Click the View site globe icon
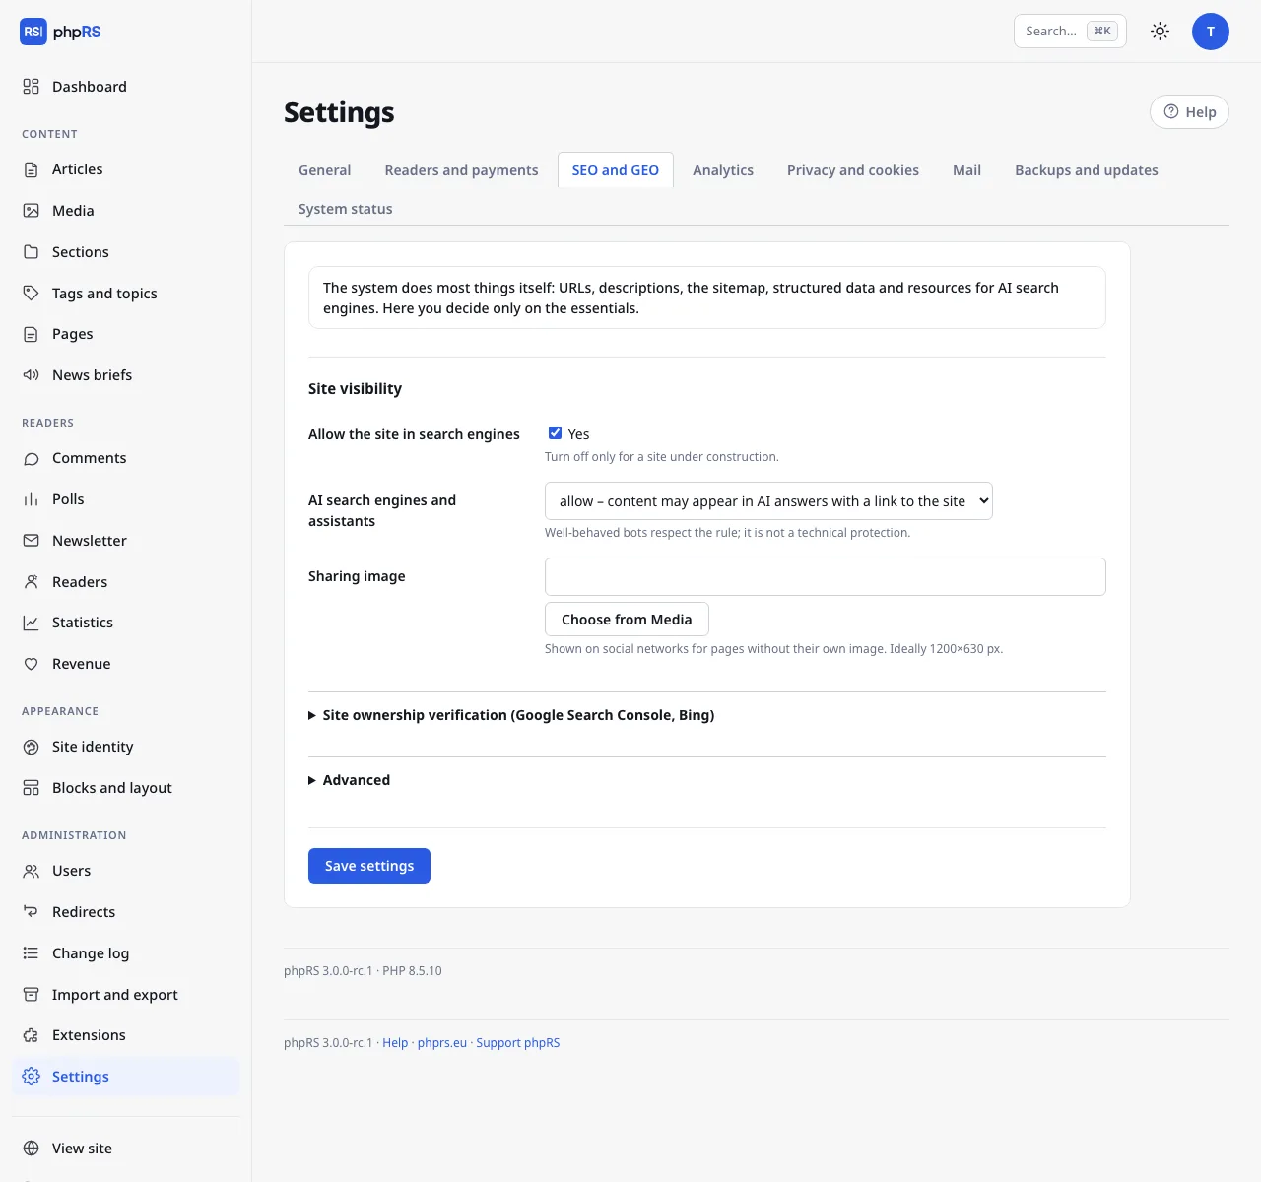 coord(32,1149)
